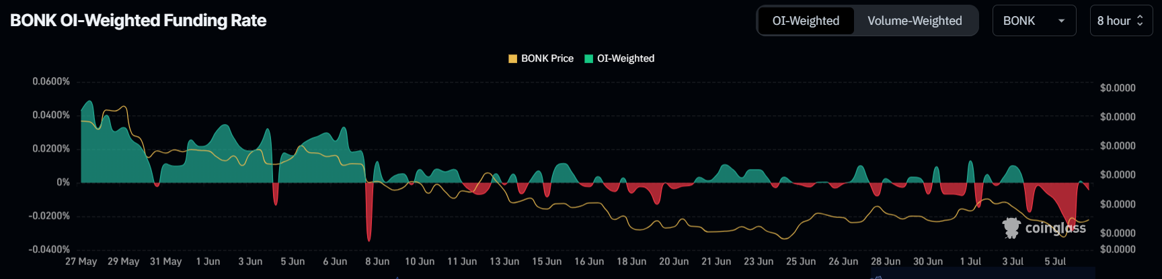Screen dimensions: 1162x279
Task: Click the 0% axis label
Action: tap(63, 182)
